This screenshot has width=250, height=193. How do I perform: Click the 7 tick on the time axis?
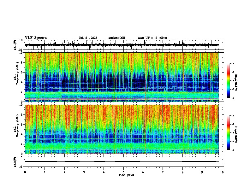(163, 172)
